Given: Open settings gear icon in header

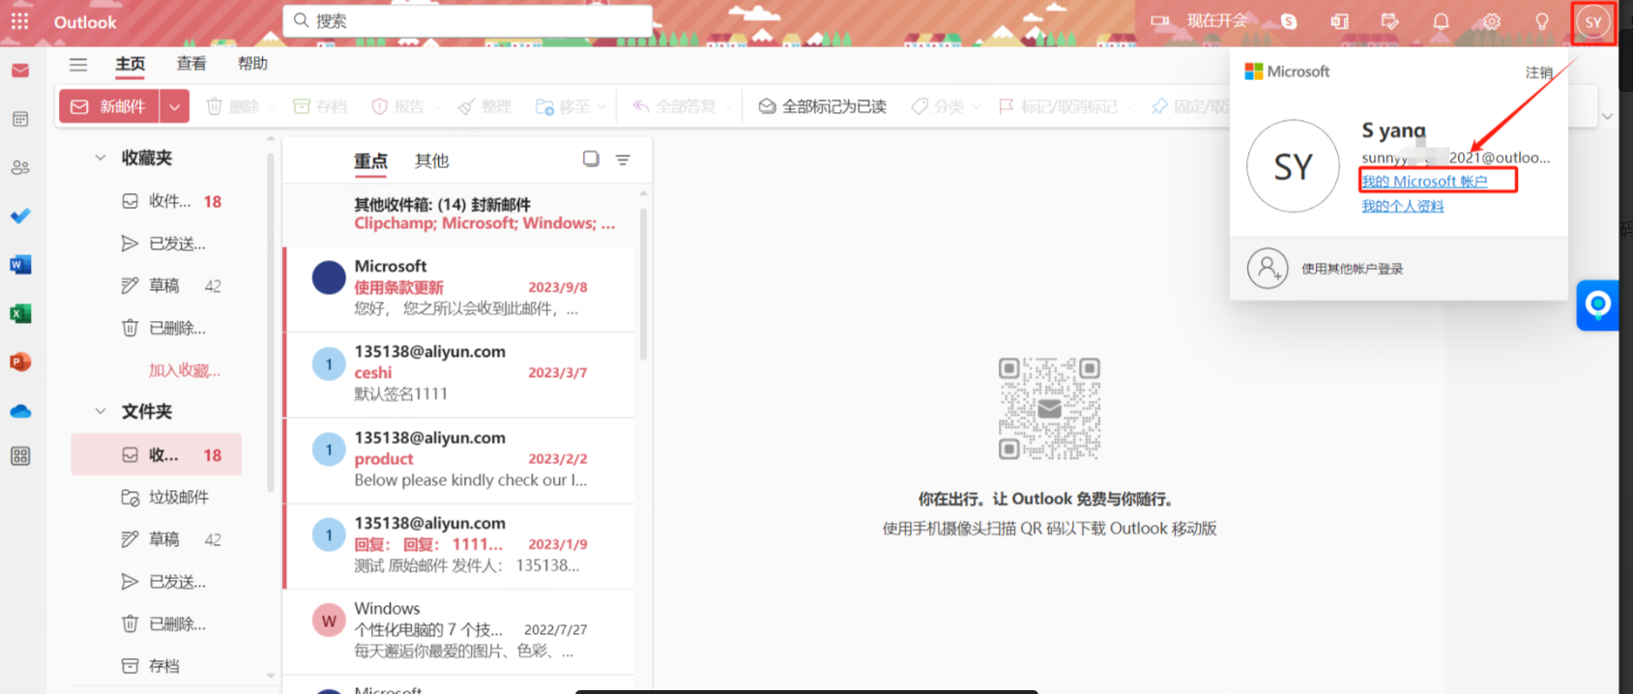Looking at the screenshot, I should point(1492,21).
